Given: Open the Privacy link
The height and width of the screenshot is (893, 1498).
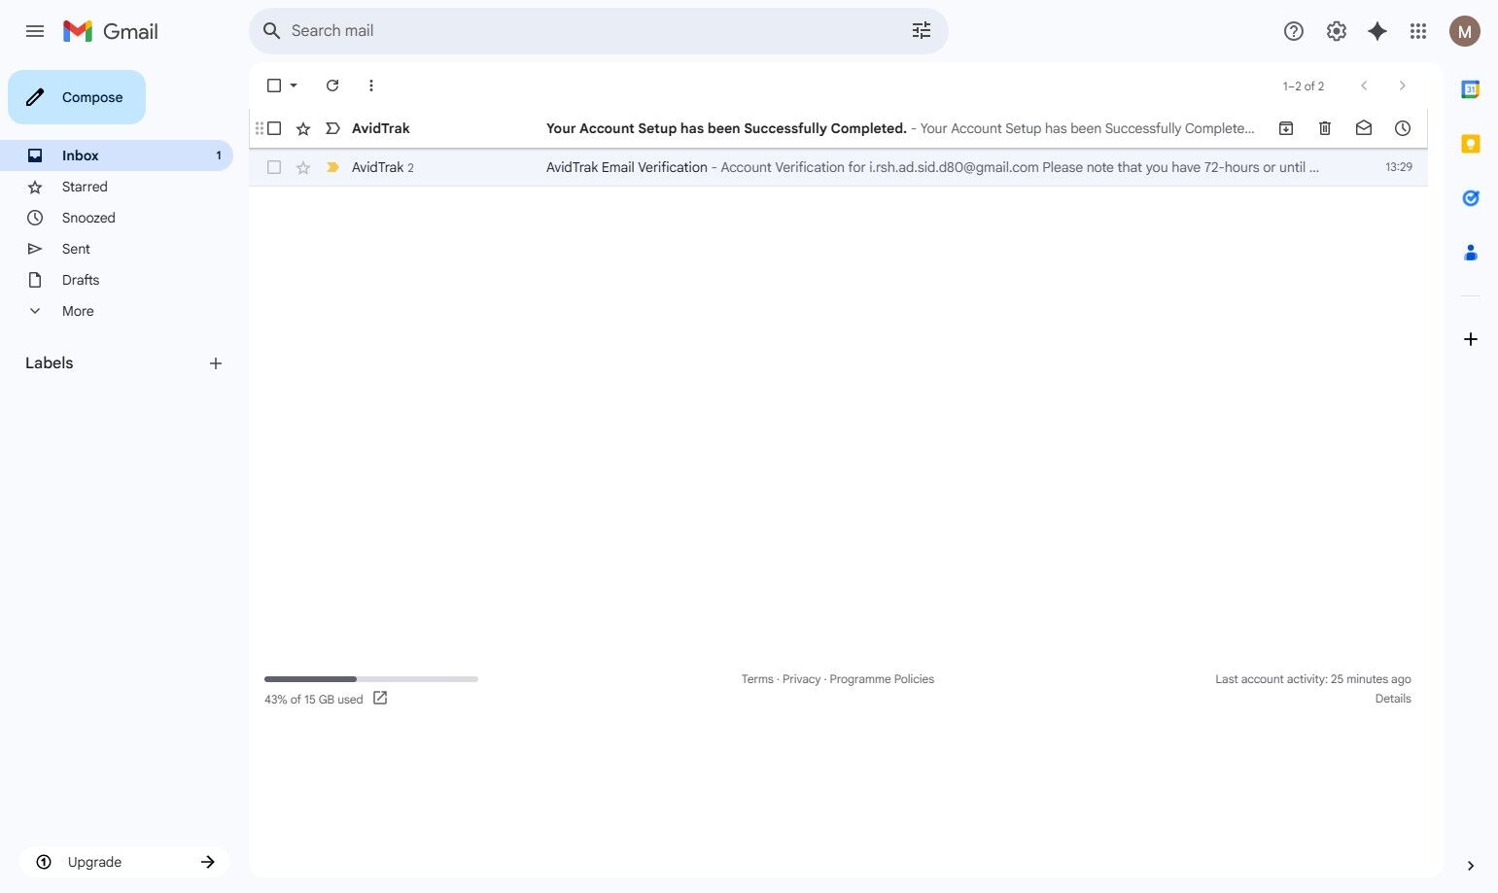Looking at the screenshot, I should pos(801,679).
